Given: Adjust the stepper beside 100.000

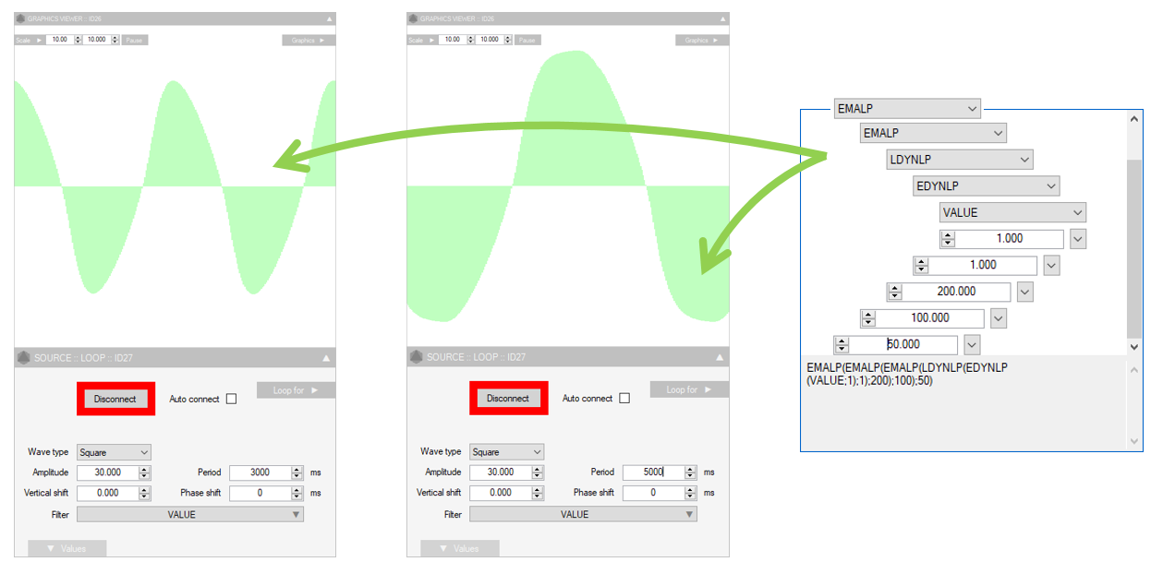Looking at the screenshot, I should pyautogui.click(x=867, y=317).
